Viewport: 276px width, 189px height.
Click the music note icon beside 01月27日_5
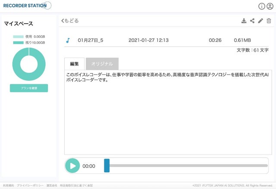tap(68, 40)
